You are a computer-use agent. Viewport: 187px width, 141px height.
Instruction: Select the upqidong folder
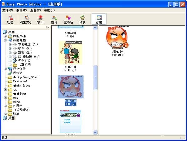(x=19, y=94)
